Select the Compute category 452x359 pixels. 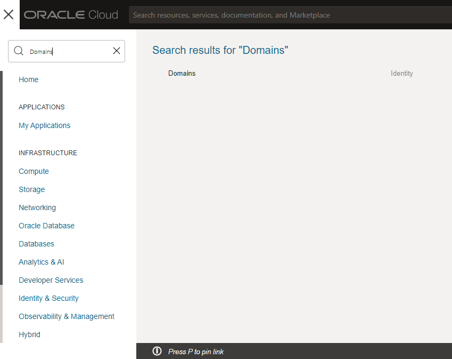34,171
